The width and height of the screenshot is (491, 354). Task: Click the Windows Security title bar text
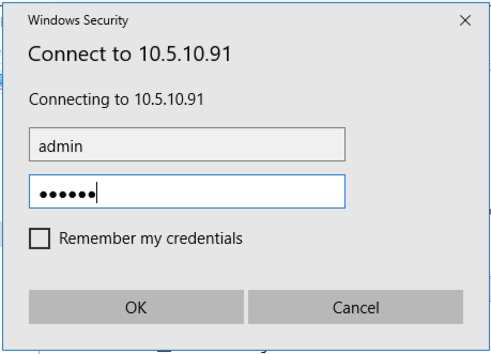78,21
